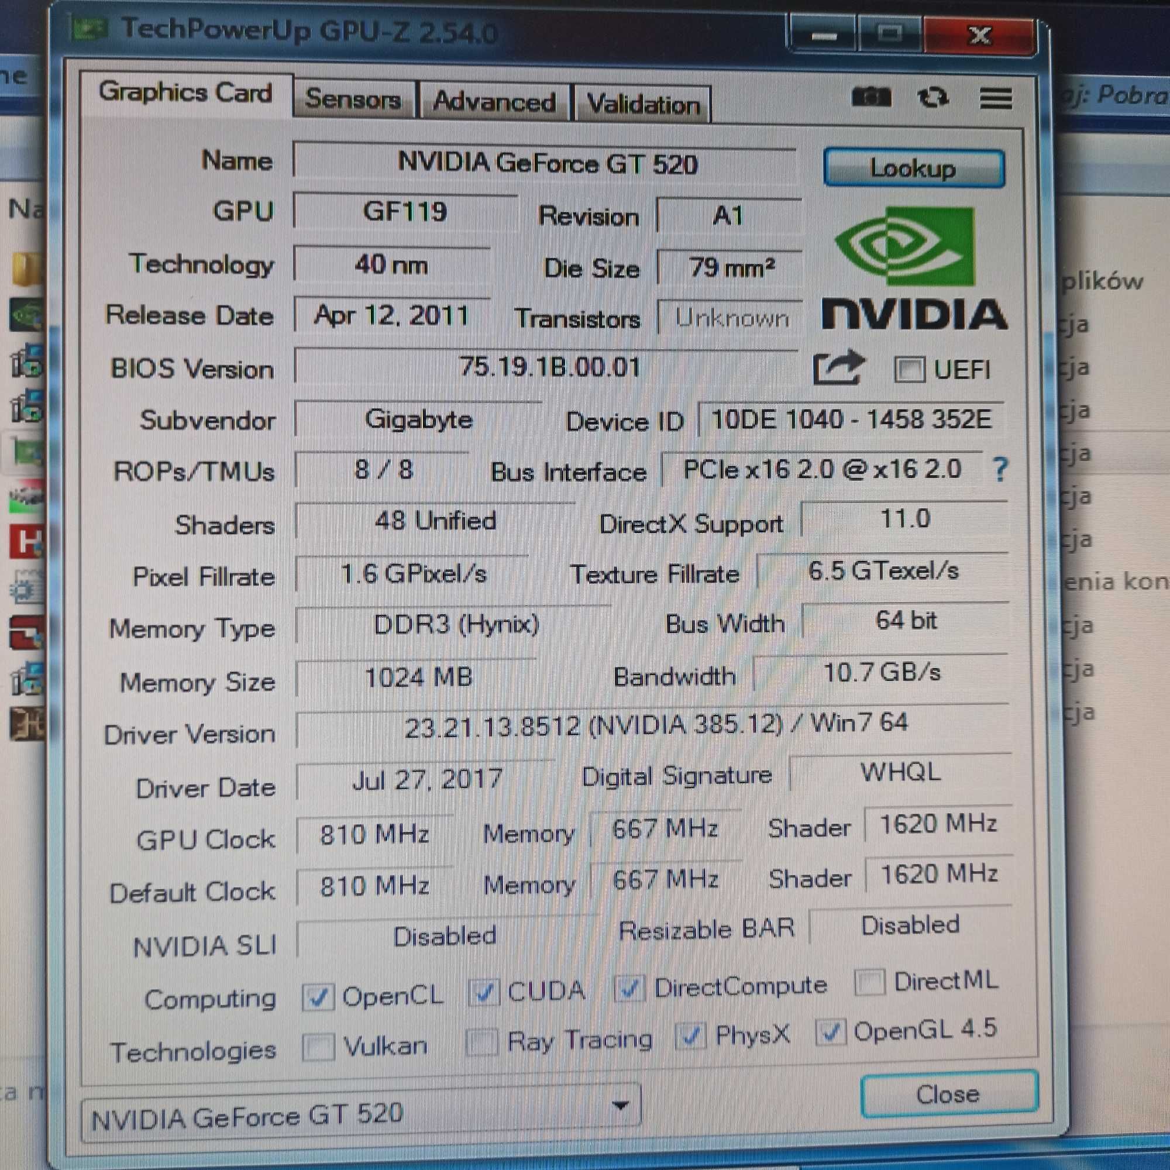1170x1170 pixels.
Task: Click the Die Size value 79 mm²
Action: tap(730, 267)
